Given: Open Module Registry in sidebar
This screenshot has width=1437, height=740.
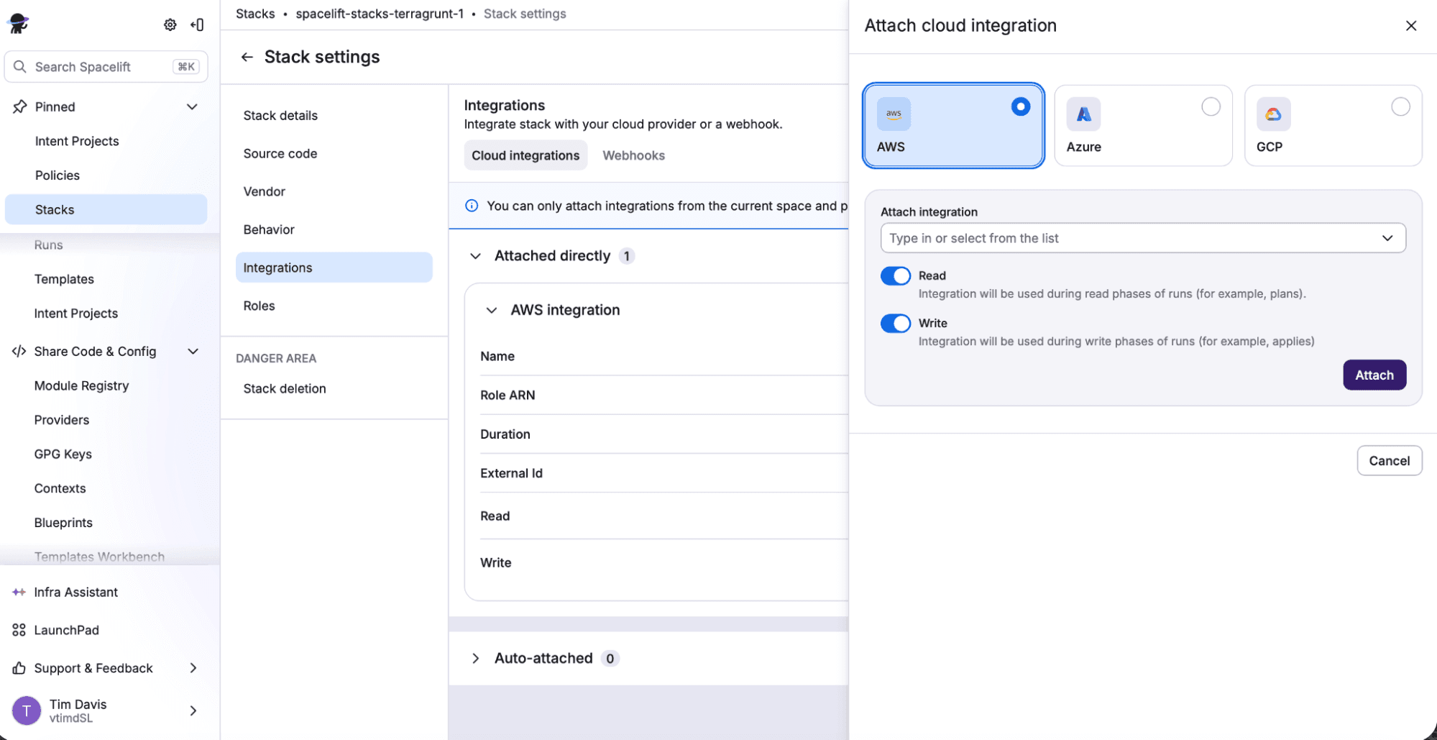Looking at the screenshot, I should [81, 385].
